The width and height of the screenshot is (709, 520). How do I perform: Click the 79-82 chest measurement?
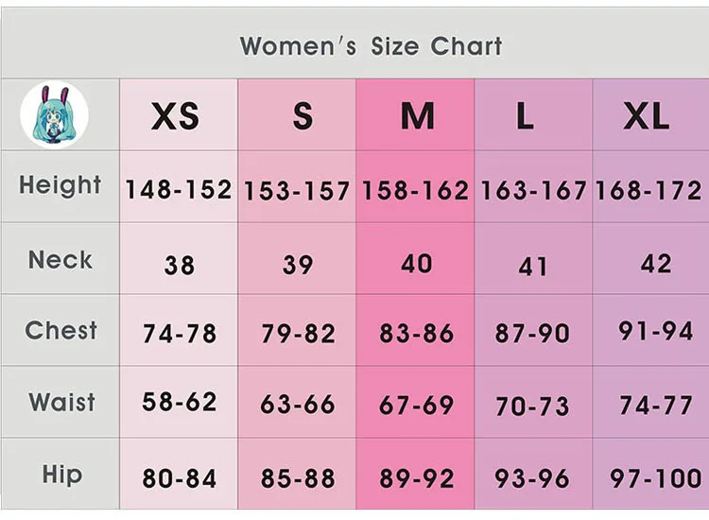point(298,334)
